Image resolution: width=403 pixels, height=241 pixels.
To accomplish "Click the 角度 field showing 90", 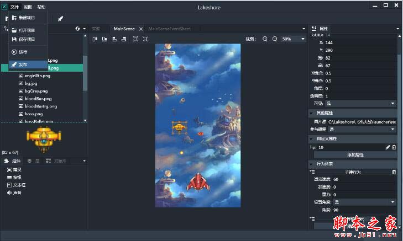I will [x=364, y=210].
